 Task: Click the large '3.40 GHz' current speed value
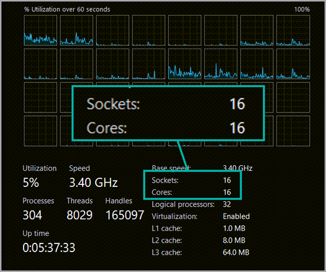click(x=93, y=183)
